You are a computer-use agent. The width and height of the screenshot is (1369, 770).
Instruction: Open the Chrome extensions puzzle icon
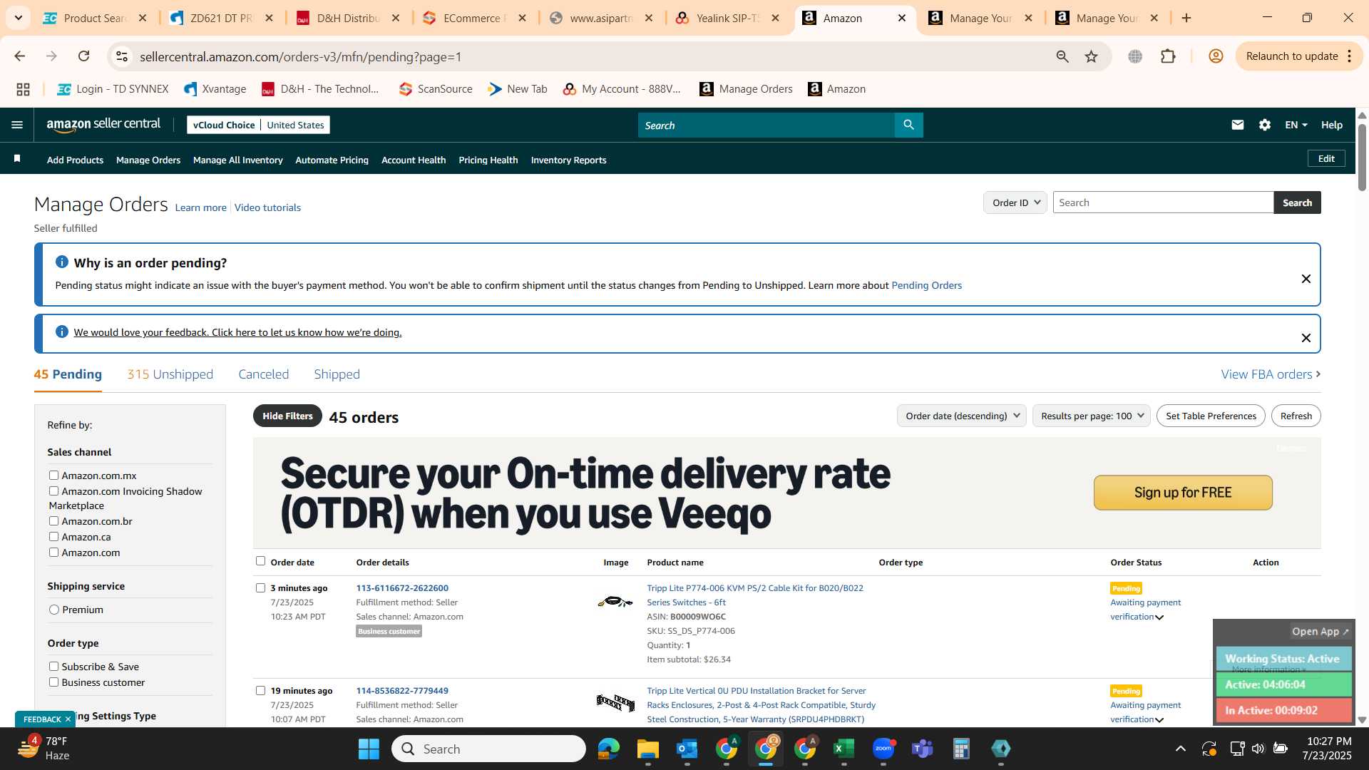1168,56
